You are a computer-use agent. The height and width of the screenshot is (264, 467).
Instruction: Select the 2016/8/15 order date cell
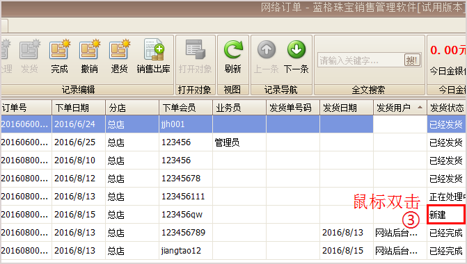point(79,215)
